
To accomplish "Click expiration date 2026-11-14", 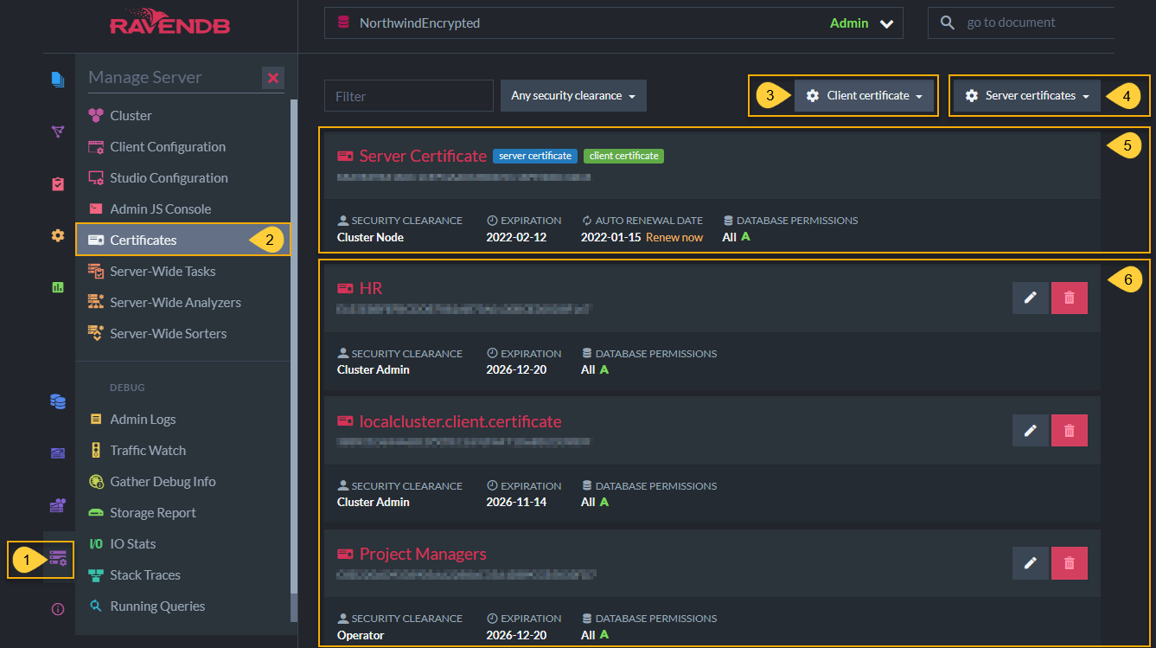I will pyautogui.click(x=516, y=502).
